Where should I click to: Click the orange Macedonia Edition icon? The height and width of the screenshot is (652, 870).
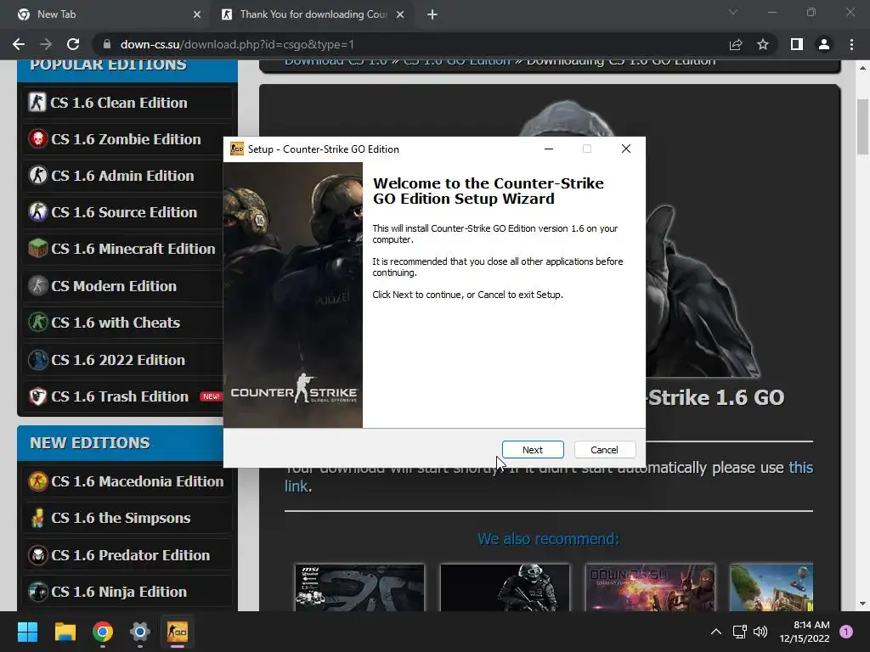tap(37, 481)
